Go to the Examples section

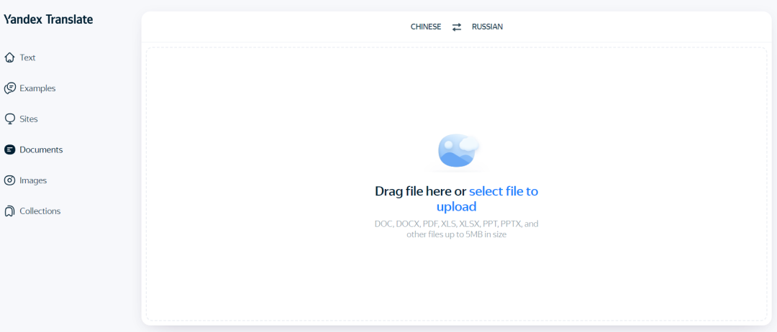pos(37,88)
